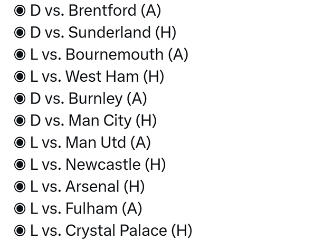Viewport: 323px width, 241px height.
Task: Click the bullet next to Man Utd (A)
Action: pos(21,143)
